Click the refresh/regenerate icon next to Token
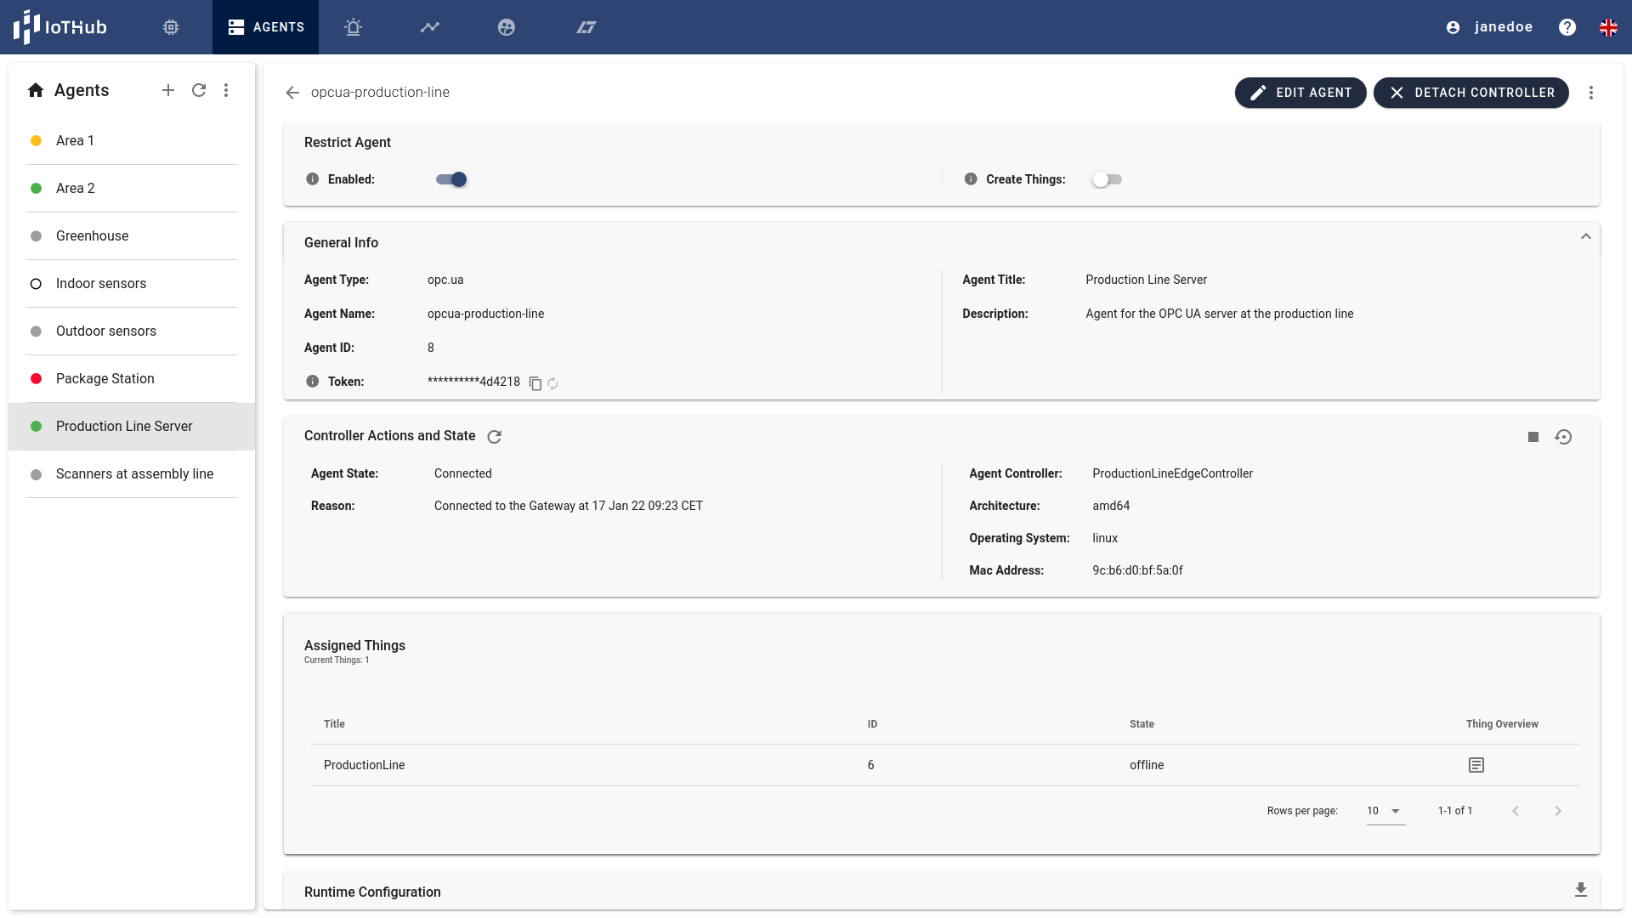Screen dimensions: 1632x918 tap(552, 383)
